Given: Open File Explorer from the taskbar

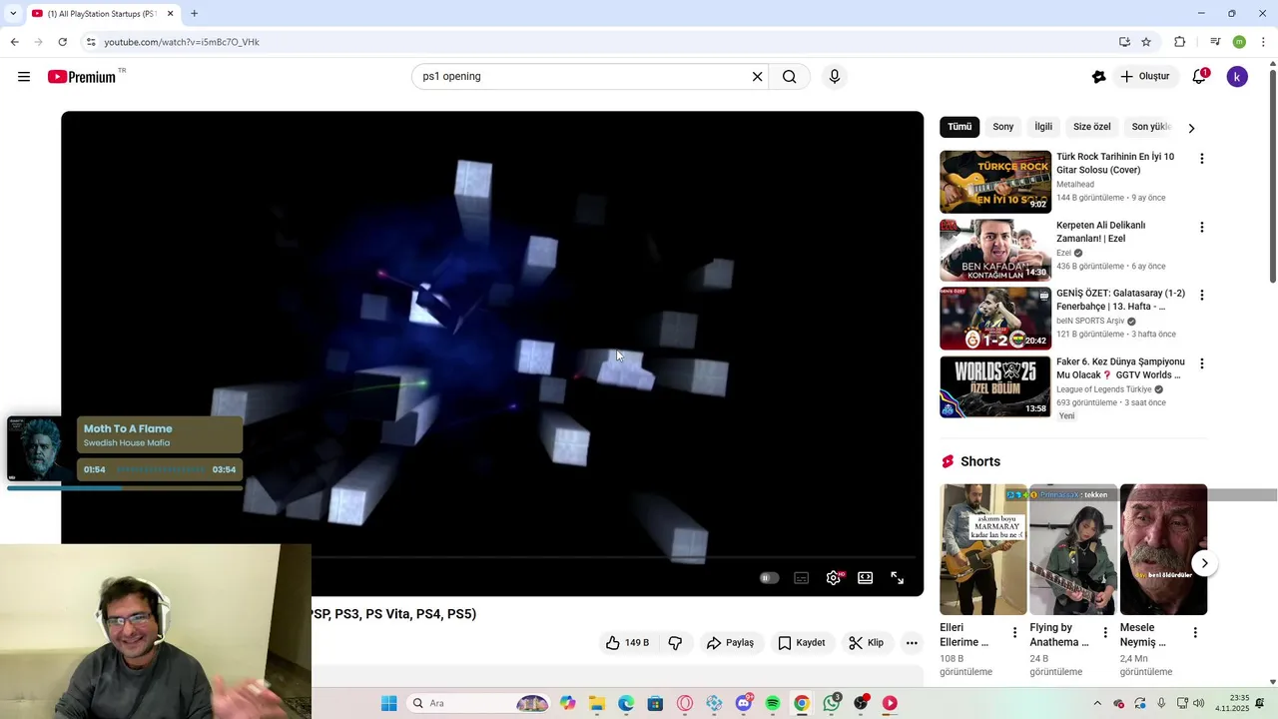Looking at the screenshot, I should coord(597,703).
